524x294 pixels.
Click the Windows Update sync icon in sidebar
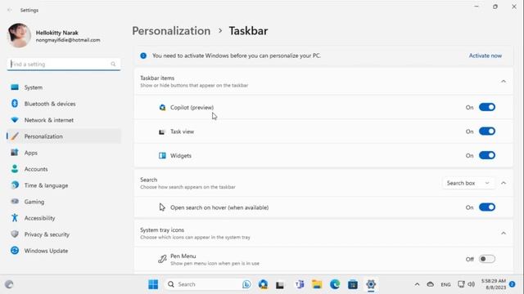15,251
